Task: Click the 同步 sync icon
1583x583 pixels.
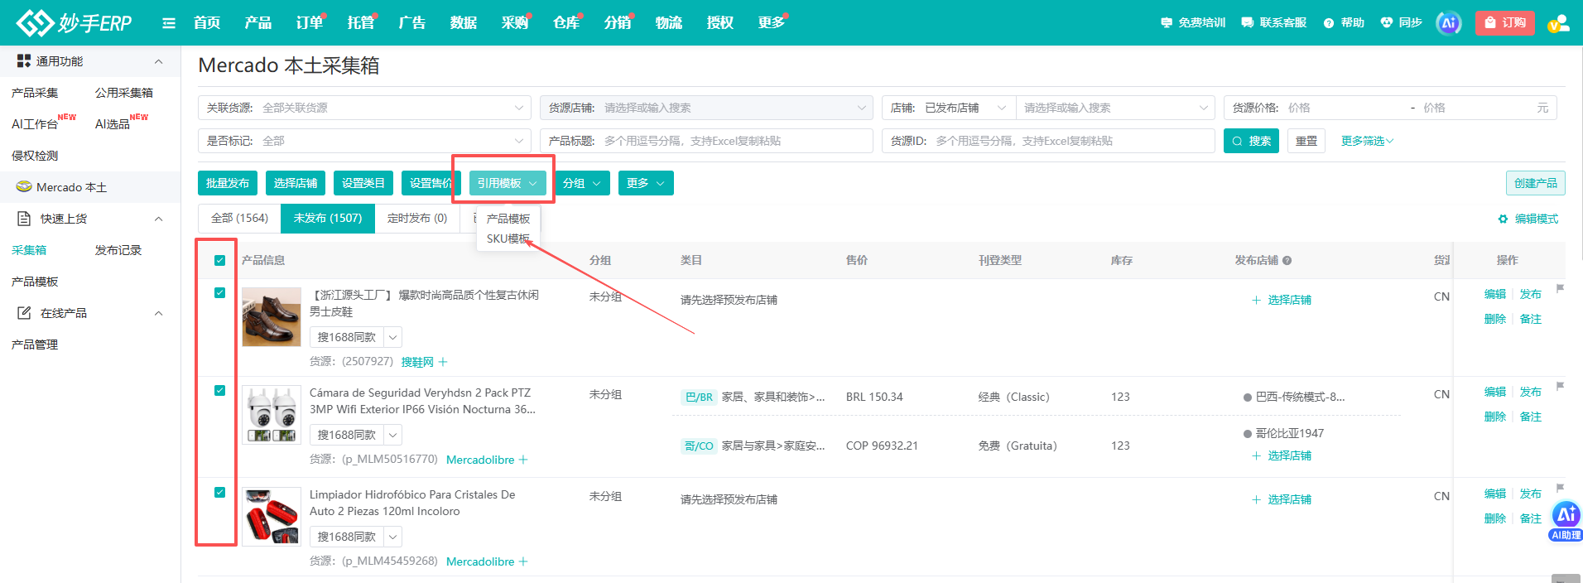Action: 1387,23
